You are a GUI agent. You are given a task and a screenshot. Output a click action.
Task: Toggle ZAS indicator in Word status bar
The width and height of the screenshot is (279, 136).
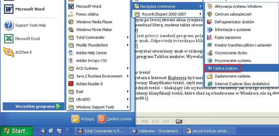[x=166, y=122]
